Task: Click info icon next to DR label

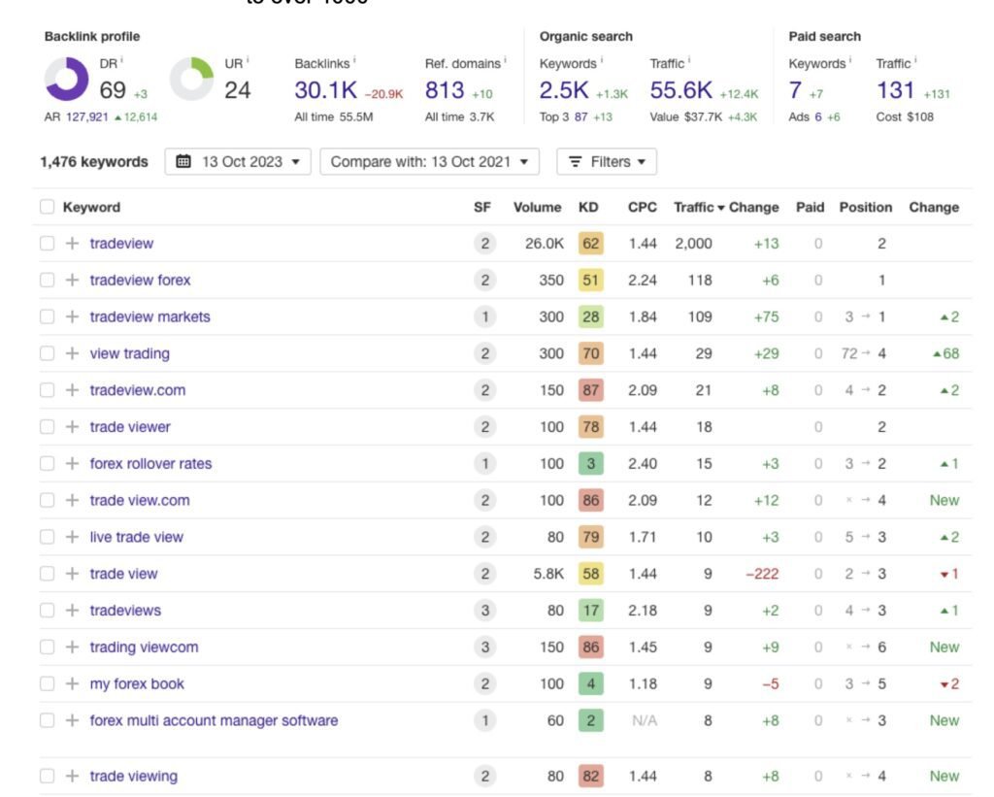Action: (x=121, y=61)
